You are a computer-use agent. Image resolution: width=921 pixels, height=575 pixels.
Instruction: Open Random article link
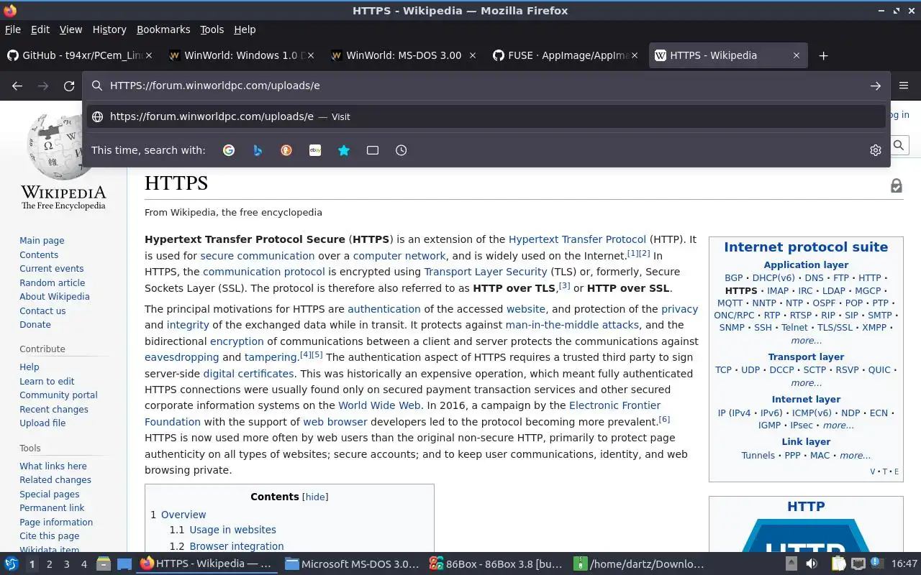coord(52,282)
